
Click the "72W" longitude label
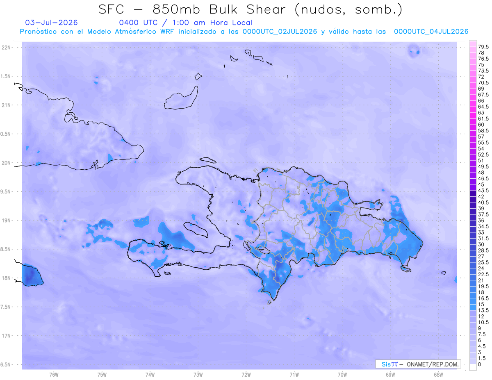pyautogui.click(x=246, y=375)
